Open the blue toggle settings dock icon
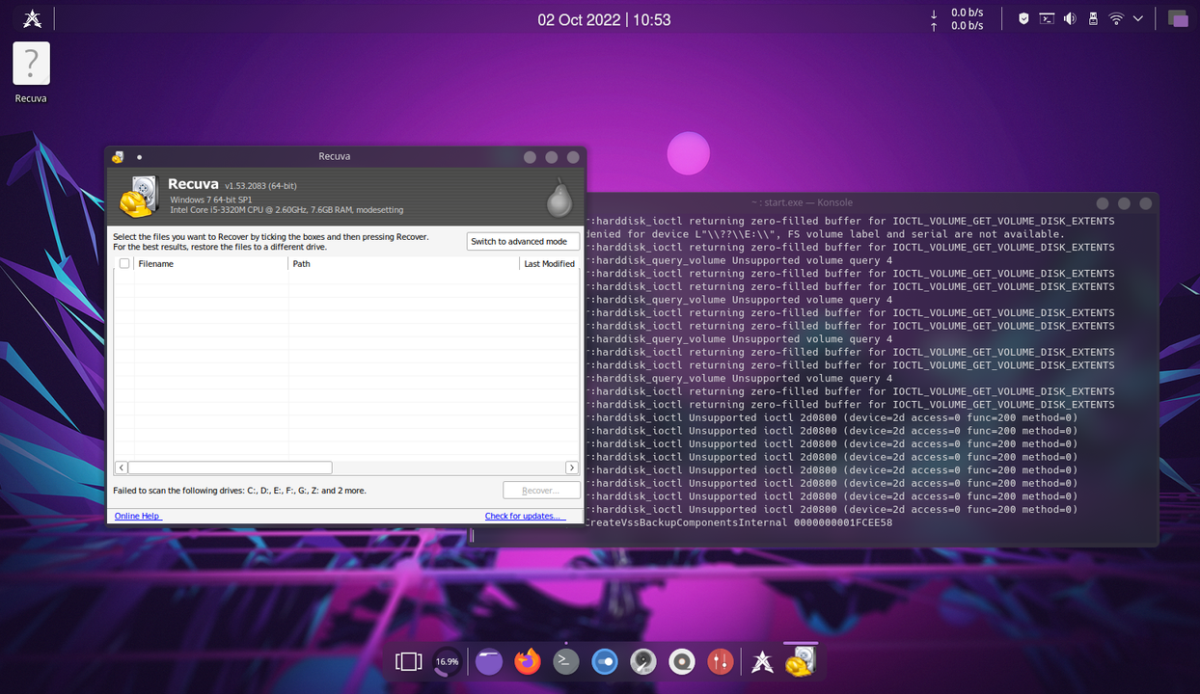 click(605, 661)
